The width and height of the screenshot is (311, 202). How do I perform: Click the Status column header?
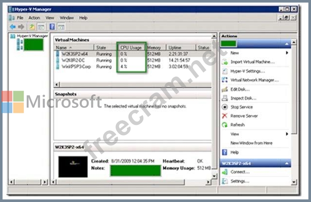pos(204,47)
